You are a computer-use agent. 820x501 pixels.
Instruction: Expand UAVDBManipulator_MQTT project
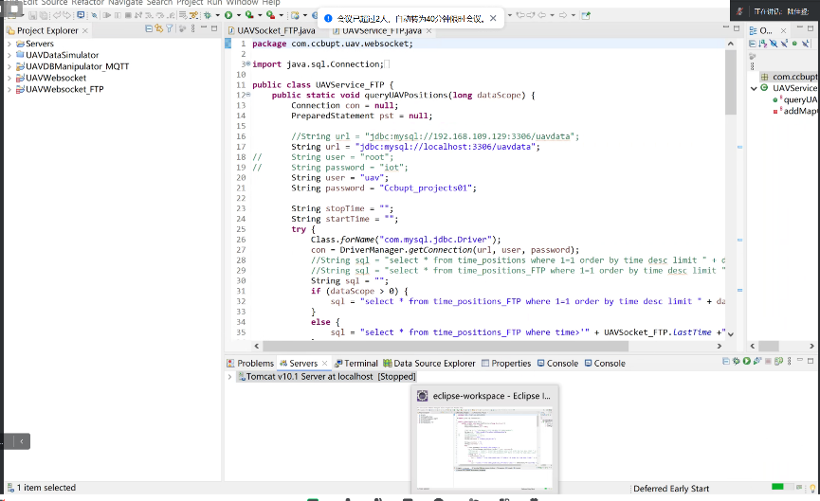point(9,67)
